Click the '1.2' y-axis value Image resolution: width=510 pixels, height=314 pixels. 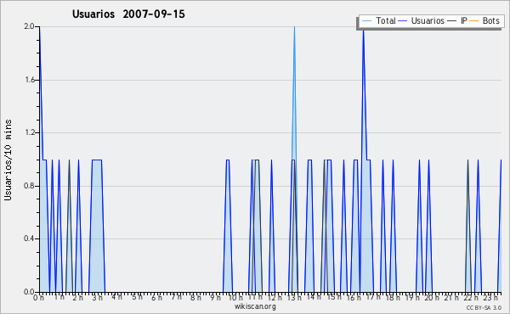click(29, 132)
